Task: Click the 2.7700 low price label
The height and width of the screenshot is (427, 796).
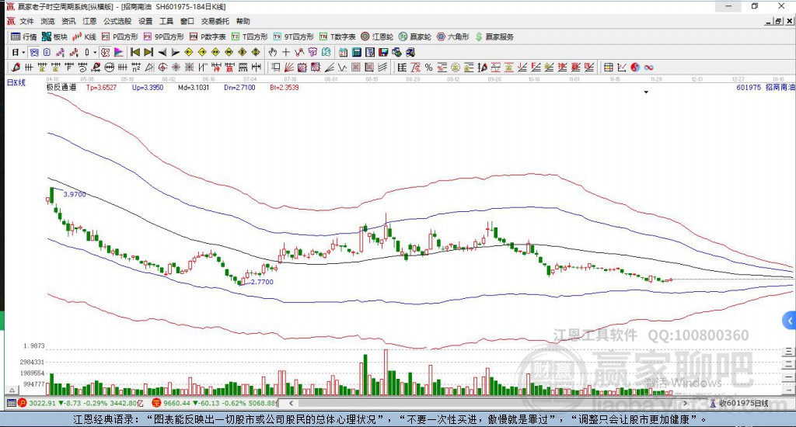Action: click(x=262, y=282)
